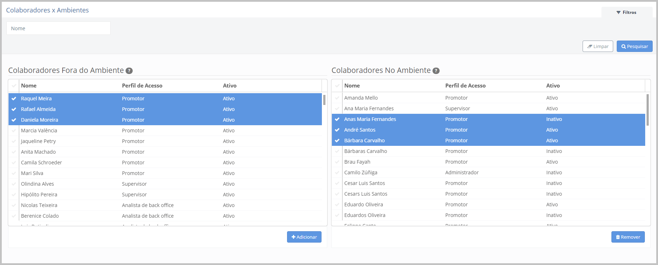Uncheck Raquel Meira row checkbox
The image size is (658, 265).
click(x=14, y=99)
